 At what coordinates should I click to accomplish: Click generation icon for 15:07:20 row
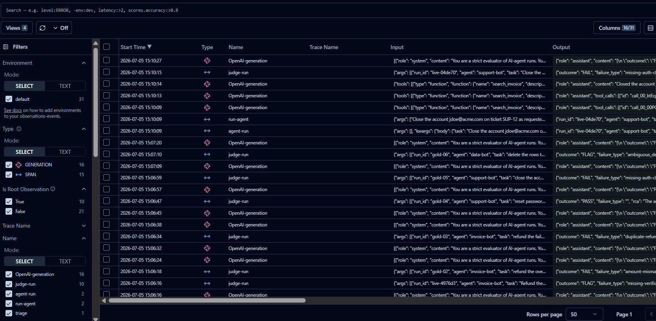tap(207, 143)
